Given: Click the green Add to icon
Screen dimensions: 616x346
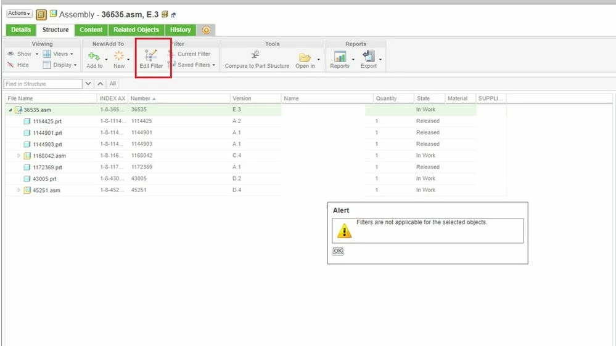Looking at the screenshot, I should pyautogui.click(x=94, y=57).
